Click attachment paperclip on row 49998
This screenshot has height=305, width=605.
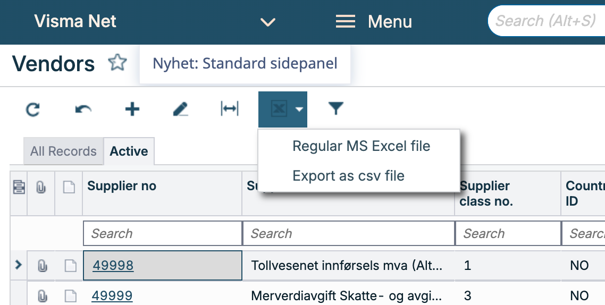(x=41, y=265)
